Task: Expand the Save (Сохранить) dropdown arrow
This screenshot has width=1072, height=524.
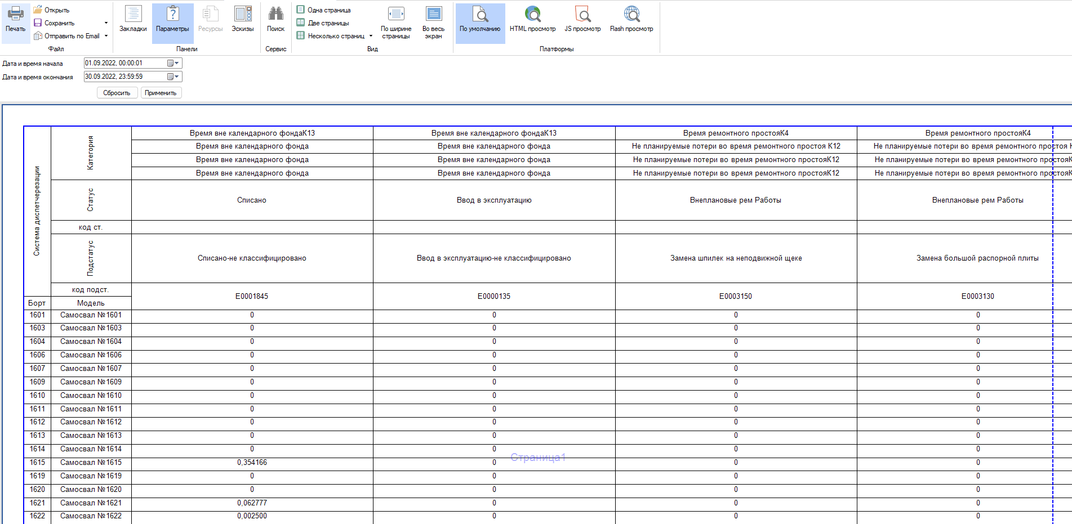Action: coord(106,23)
